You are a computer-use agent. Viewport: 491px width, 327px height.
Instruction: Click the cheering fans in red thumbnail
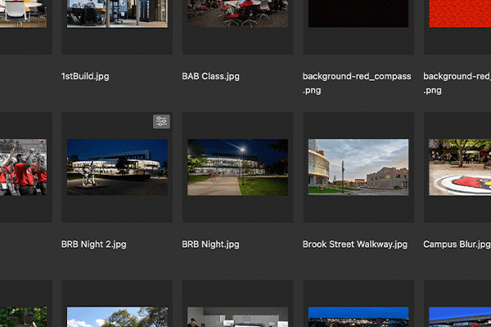tap(23, 167)
